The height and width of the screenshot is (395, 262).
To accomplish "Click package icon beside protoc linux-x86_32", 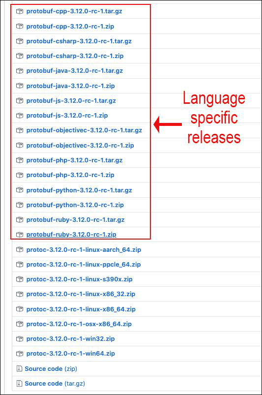I will 20,294.
